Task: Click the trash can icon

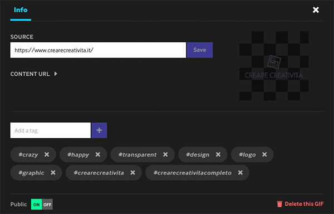Action: tap(279, 204)
